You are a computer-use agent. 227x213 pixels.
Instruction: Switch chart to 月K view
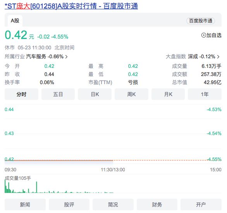pyautogui.click(x=168, y=94)
